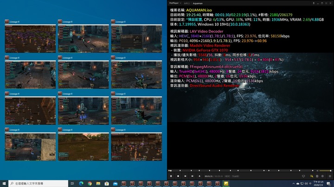Open Mail app from taskbar
This screenshot has width=334, height=187.
115,183
